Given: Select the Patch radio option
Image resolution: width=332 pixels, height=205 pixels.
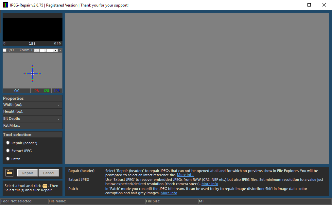Looking at the screenshot, I should pyautogui.click(x=8, y=159).
